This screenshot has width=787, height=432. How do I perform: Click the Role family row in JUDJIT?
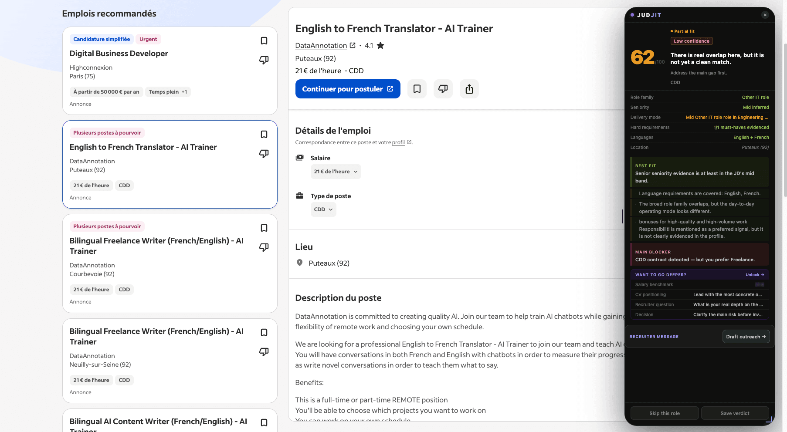(x=699, y=98)
